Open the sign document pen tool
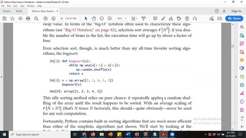Viewport: 246px width, 138px height. coord(171,19)
